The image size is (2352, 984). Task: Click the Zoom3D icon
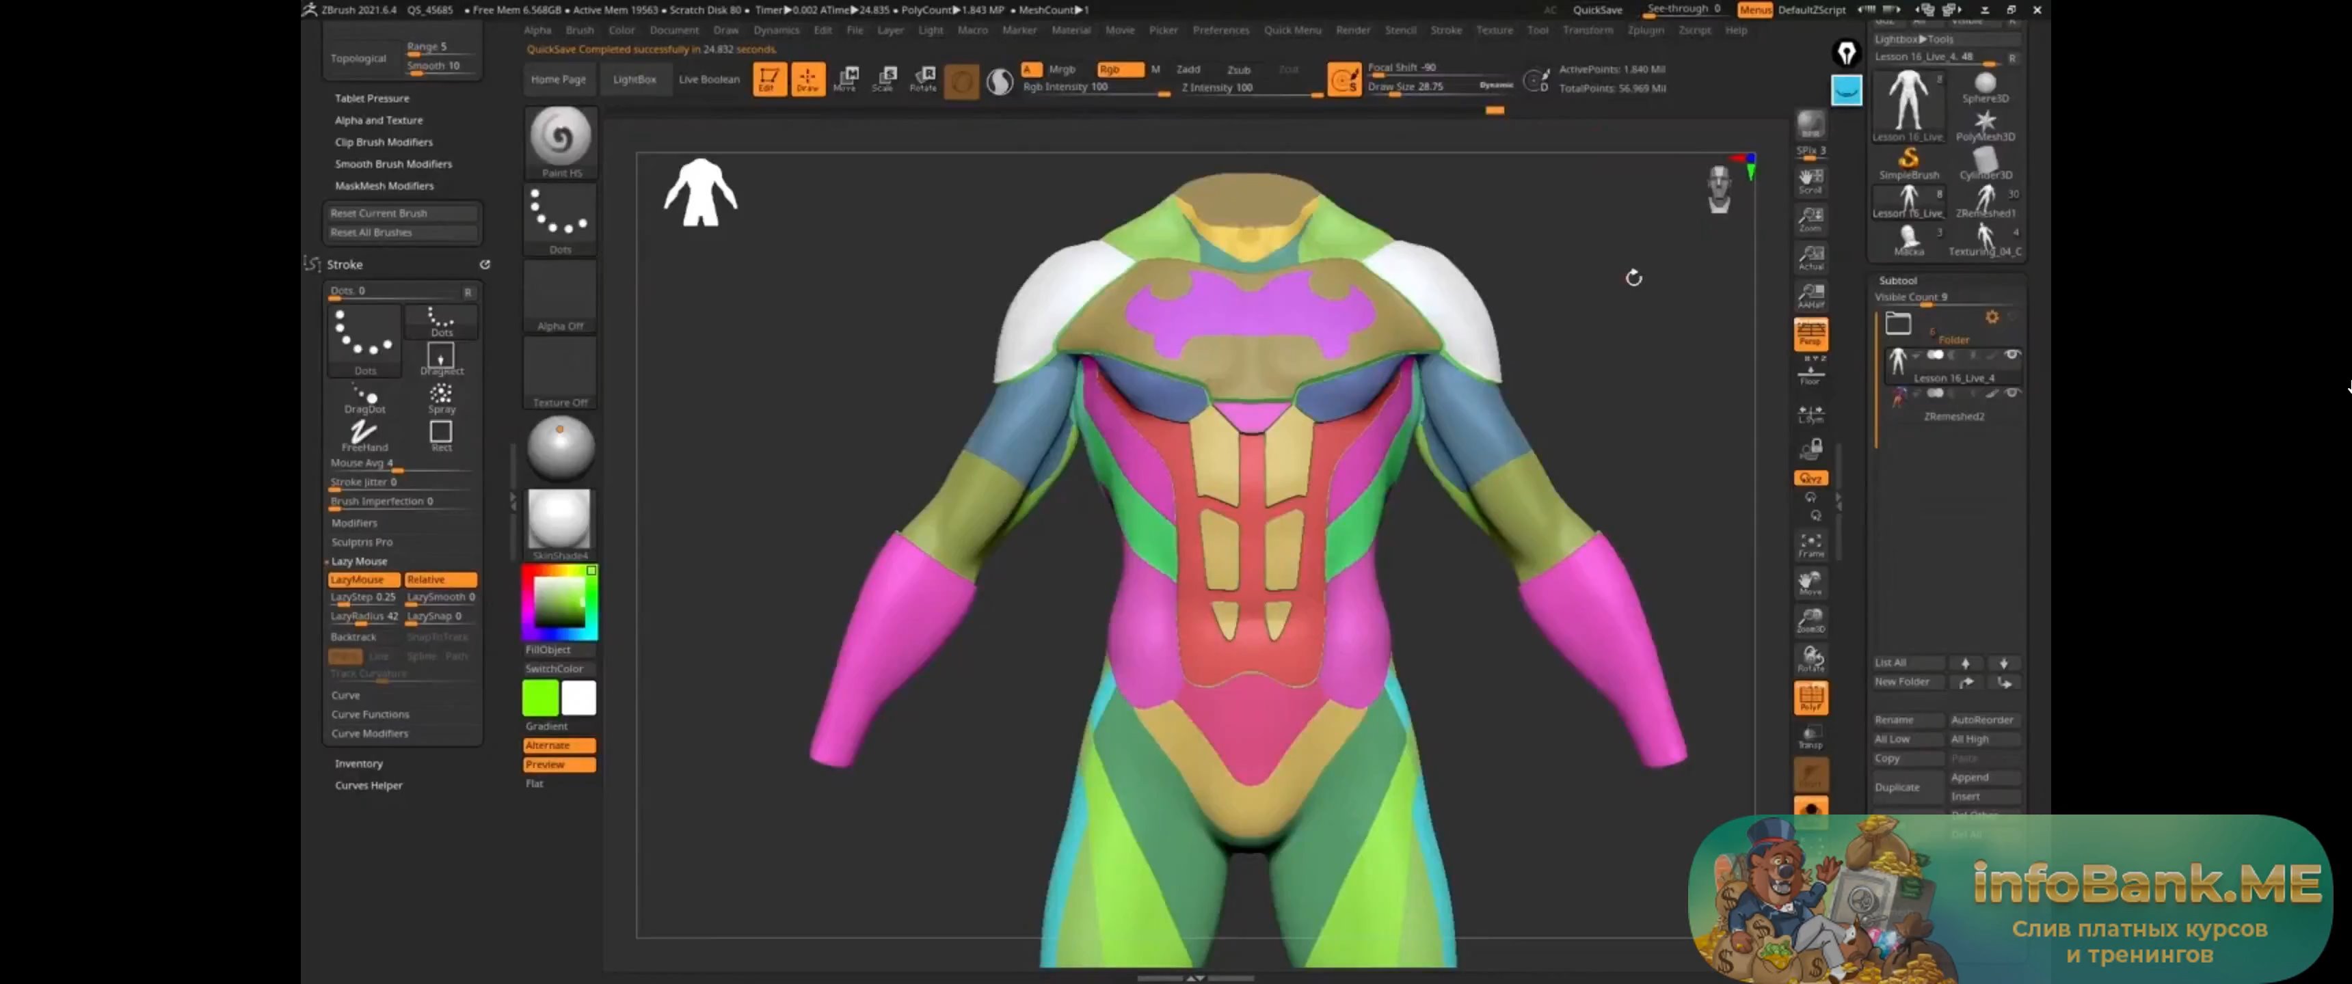coord(1810,620)
